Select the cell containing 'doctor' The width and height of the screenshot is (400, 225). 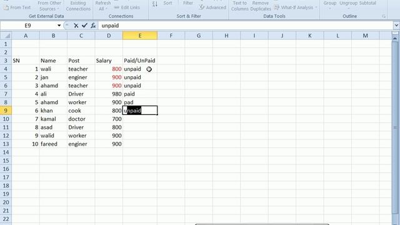pyautogui.click(x=81, y=119)
